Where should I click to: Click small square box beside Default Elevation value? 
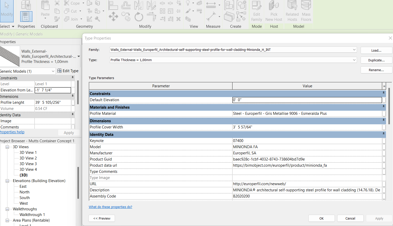click(384, 100)
